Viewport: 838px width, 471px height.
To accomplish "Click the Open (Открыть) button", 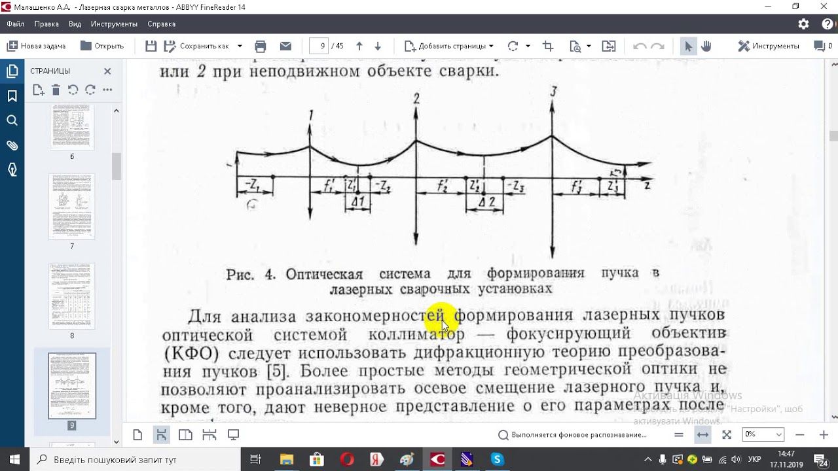I will click(x=101, y=46).
